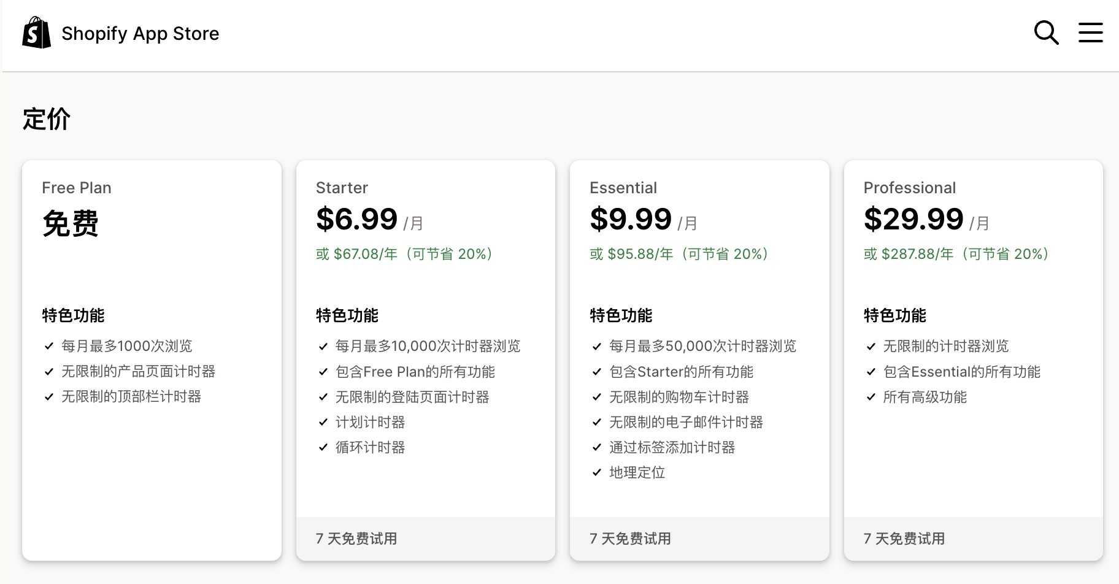Click checkmark beside 无限制的购物车计时器
Screen dimensions: 1119x584
597,397
